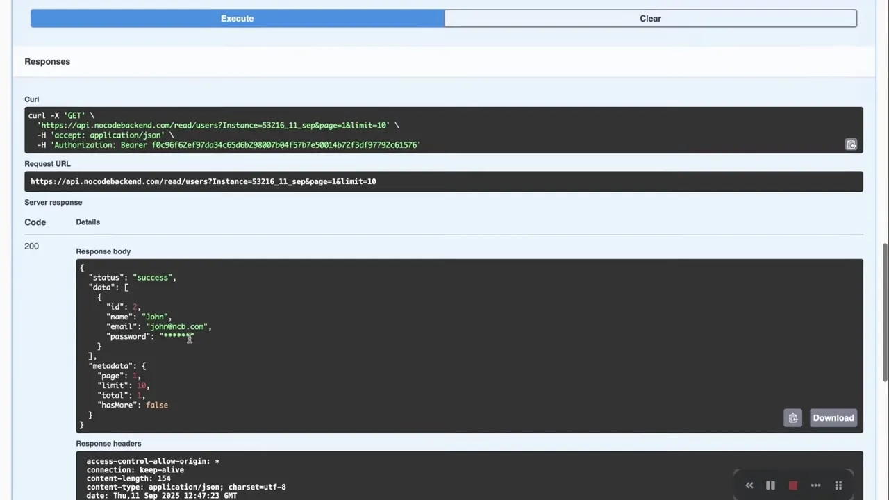Click the 200 response code
This screenshot has height=500, width=889.
coord(31,247)
